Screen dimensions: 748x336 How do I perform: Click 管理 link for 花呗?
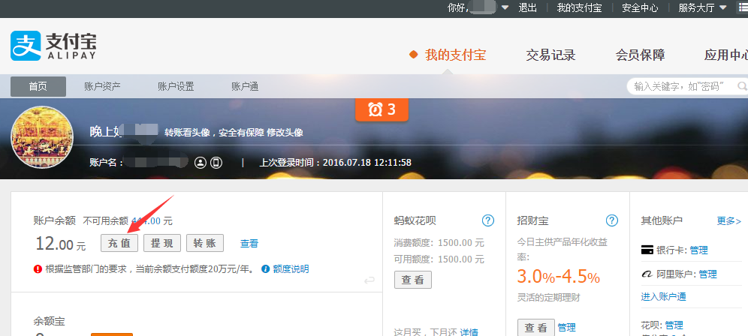pos(674,325)
